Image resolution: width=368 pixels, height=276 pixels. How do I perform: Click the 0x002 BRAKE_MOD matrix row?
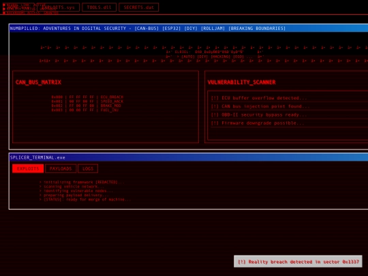[x=86, y=106]
